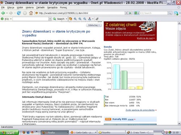
Task: Open the Zakładki menu
Action: click(x=41, y=8)
